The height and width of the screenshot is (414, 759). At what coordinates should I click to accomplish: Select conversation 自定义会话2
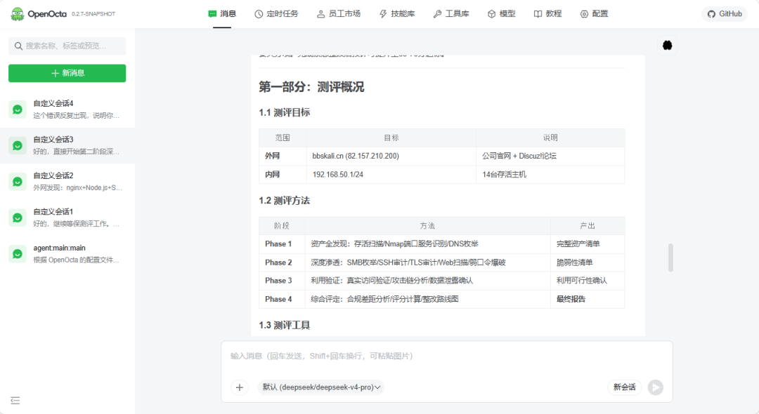pyautogui.click(x=67, y=182)
